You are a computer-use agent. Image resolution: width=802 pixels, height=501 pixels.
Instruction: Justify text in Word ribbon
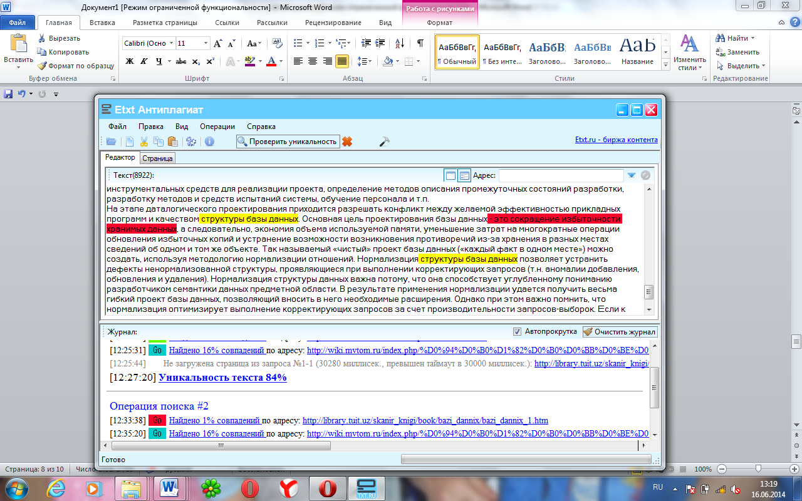342,61
